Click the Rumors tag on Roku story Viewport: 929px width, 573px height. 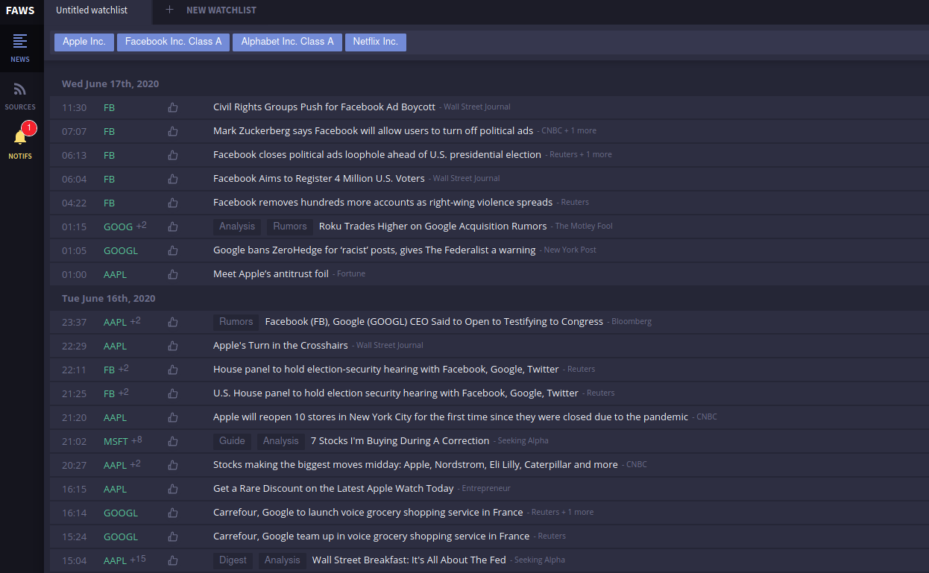click(290, 227)
